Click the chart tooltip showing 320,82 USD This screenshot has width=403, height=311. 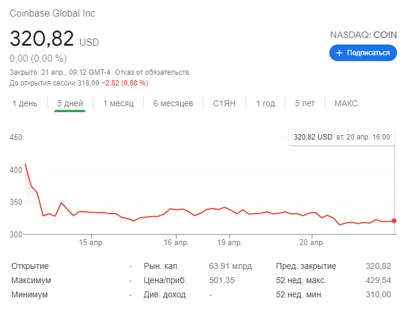click(342, 137)
